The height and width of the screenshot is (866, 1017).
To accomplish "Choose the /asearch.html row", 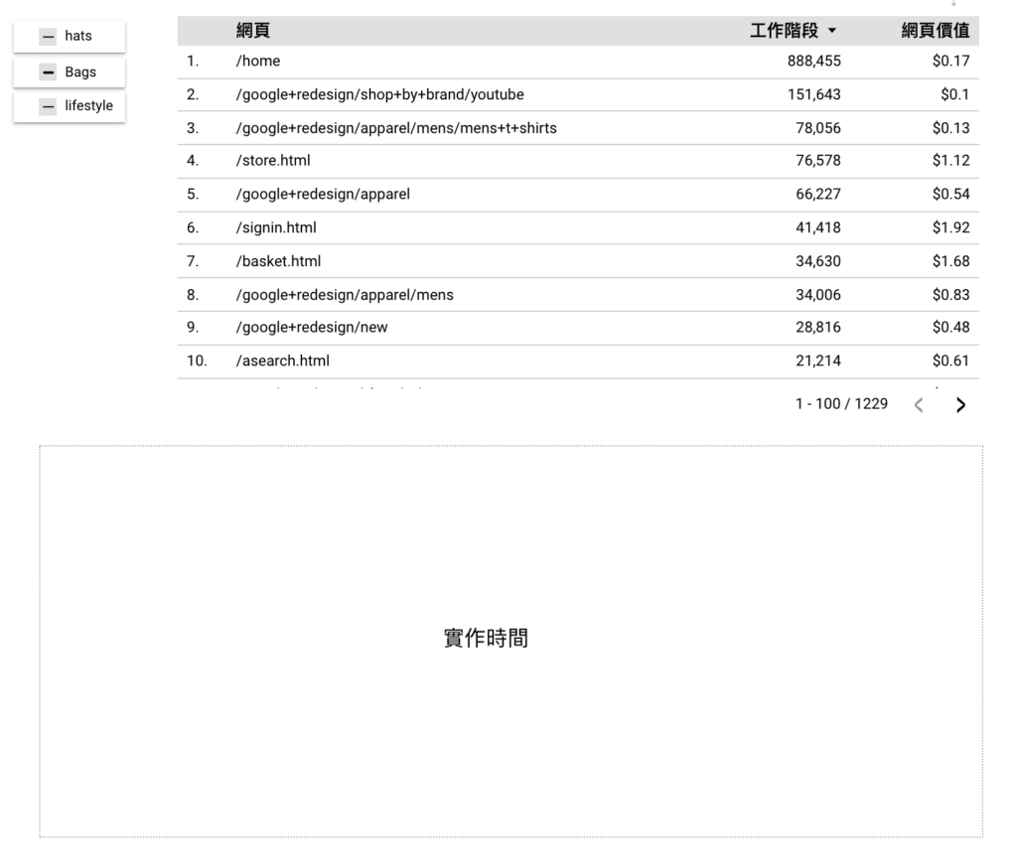I will pos(282,361).
